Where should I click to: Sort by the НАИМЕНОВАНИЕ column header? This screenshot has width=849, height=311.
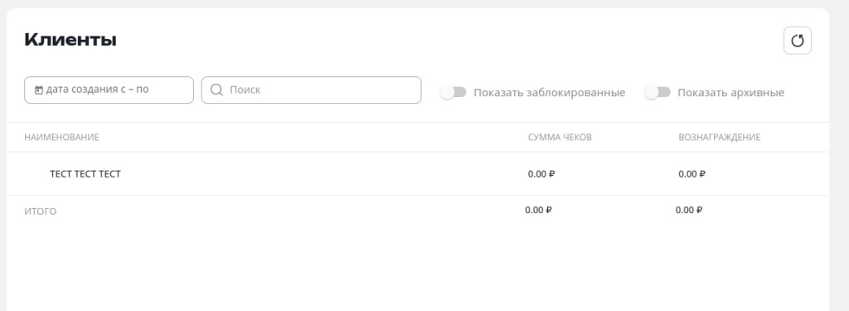61,138
